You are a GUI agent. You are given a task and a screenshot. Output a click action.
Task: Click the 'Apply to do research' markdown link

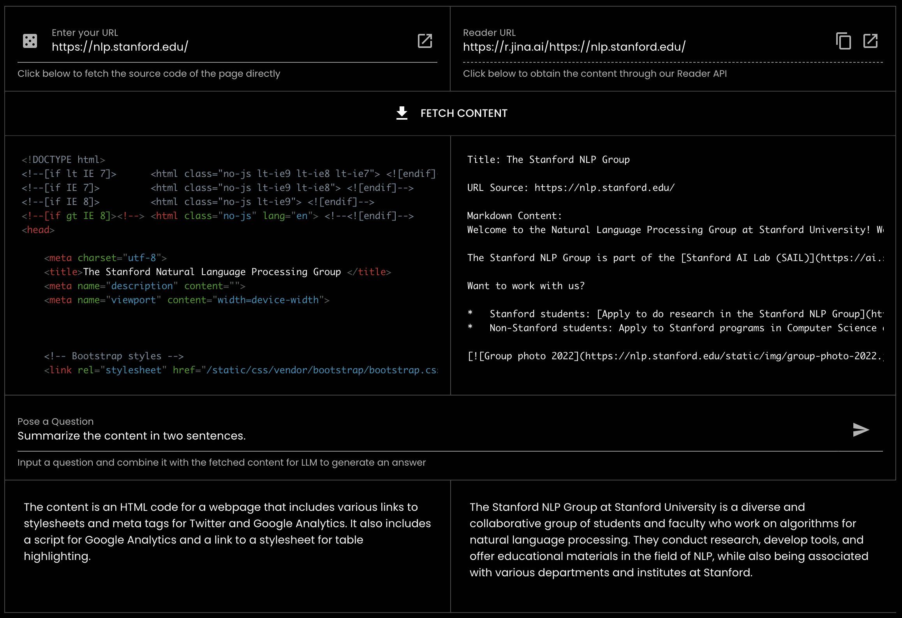click(x=740, y=314)
